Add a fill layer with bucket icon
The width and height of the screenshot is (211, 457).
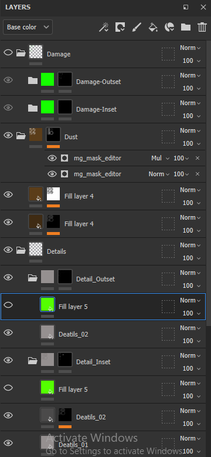[x=153, y=27]
